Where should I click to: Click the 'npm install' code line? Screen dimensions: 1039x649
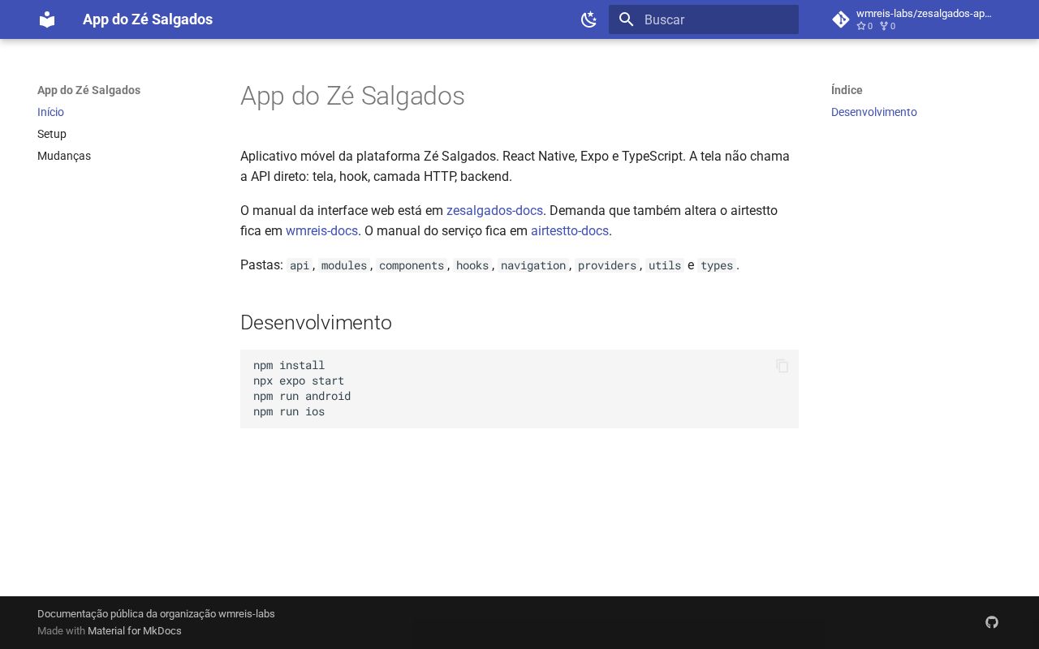click(289, 365)
